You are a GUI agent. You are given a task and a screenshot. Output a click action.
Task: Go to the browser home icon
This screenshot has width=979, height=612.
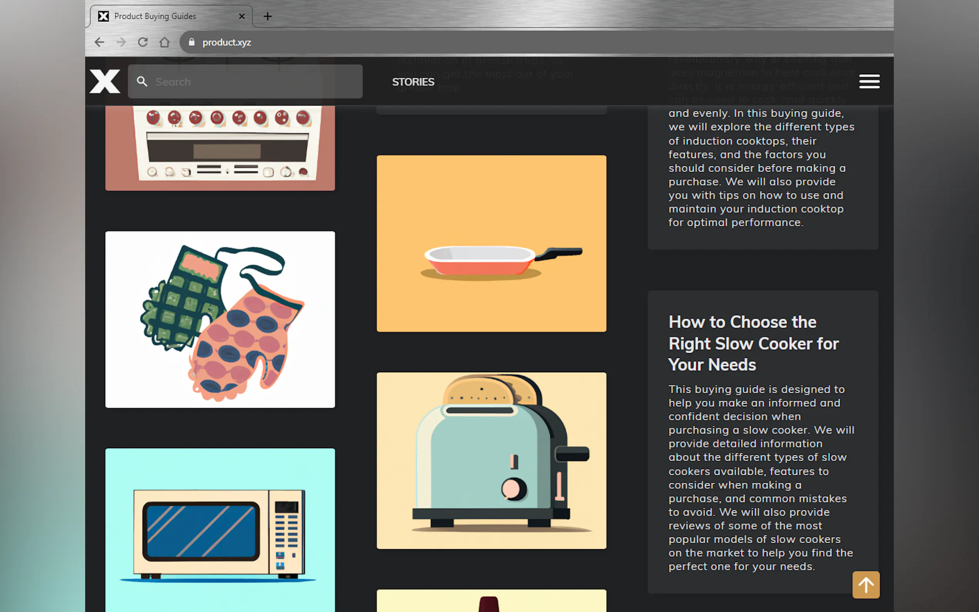pyautogui.click(x=164, y=42)
